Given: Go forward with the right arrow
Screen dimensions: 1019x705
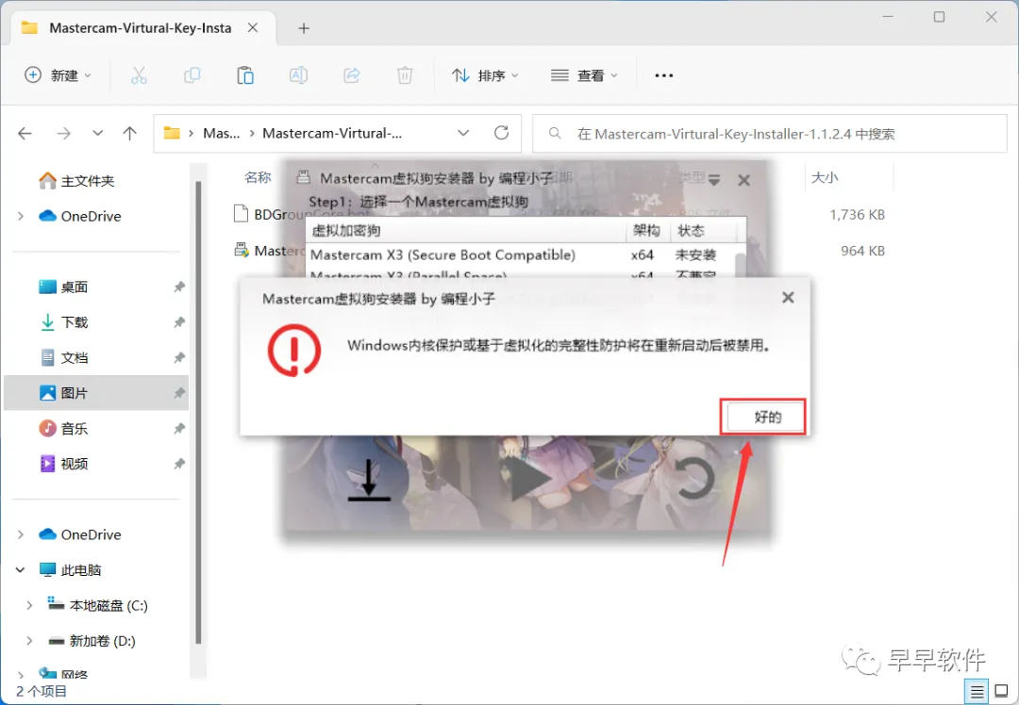Looking at the screenshot, I should click(63, 133).
